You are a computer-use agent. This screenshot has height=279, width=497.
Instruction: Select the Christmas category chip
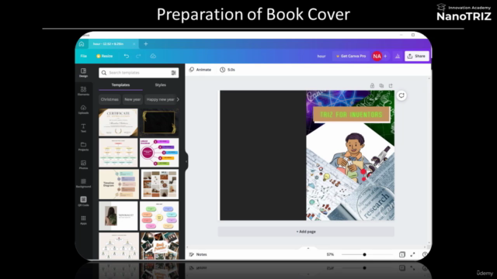[x=109, y=99]
